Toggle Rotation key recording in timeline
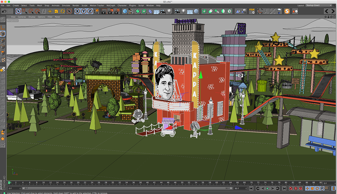This screenshot has height=194, width=337. tap(317, 188)
